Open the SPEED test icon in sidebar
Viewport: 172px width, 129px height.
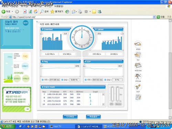[x=138, y=44]
